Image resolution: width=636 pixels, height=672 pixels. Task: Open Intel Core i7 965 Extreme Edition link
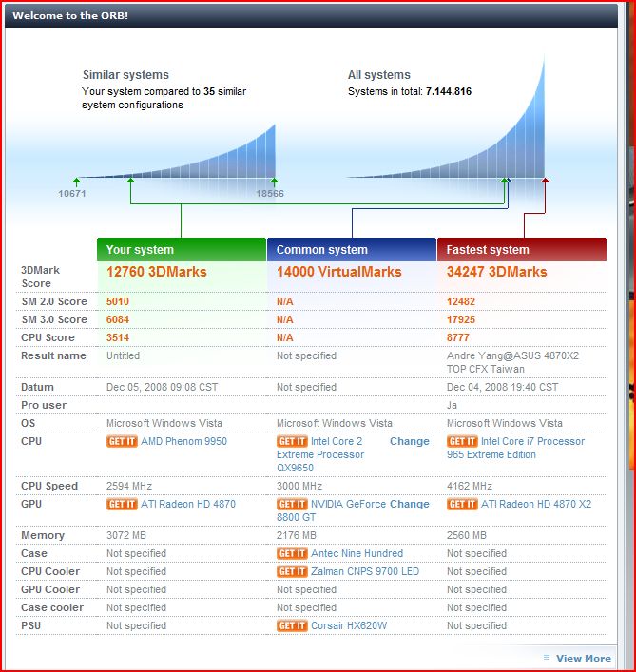coord(515,448)
